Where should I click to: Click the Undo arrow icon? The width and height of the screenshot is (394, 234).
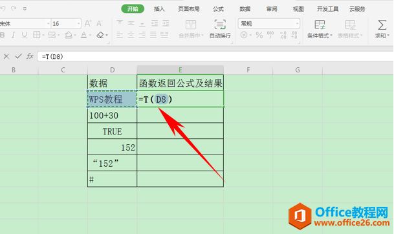pyautogui.click(x=3, y=8)
